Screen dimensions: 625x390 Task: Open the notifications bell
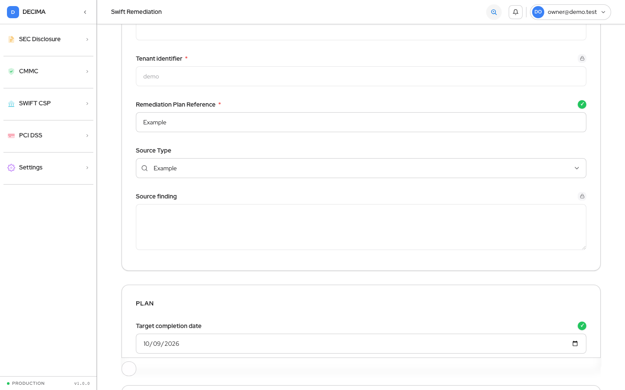point(516,12)
